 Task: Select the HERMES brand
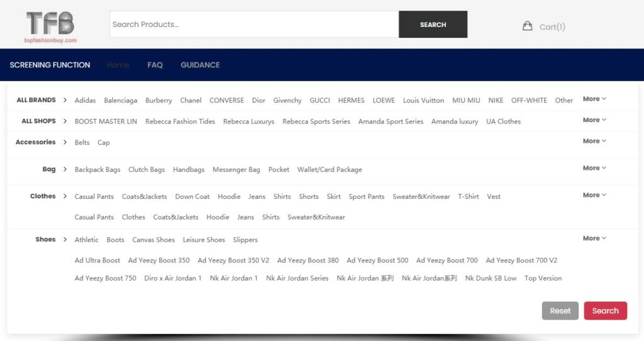351,100
